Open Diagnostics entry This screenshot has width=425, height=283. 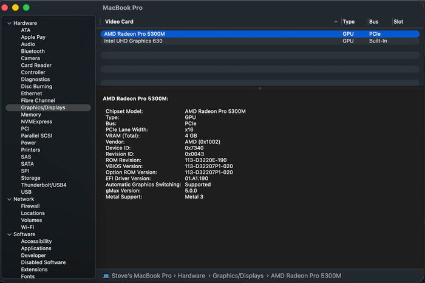click(35, 80)
